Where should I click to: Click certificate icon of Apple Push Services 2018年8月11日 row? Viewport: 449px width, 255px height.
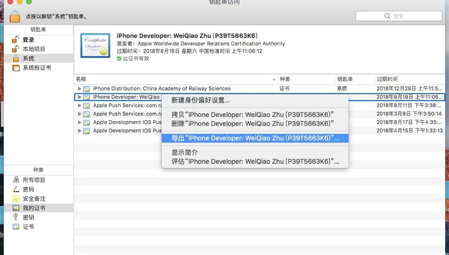click(x=86, y=106)
